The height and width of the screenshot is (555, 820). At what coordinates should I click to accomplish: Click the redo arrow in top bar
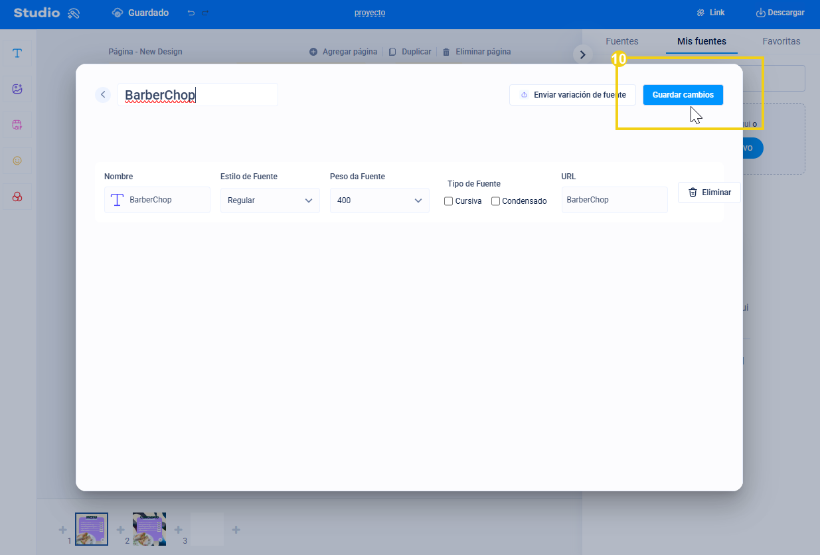tap(205, 13)
